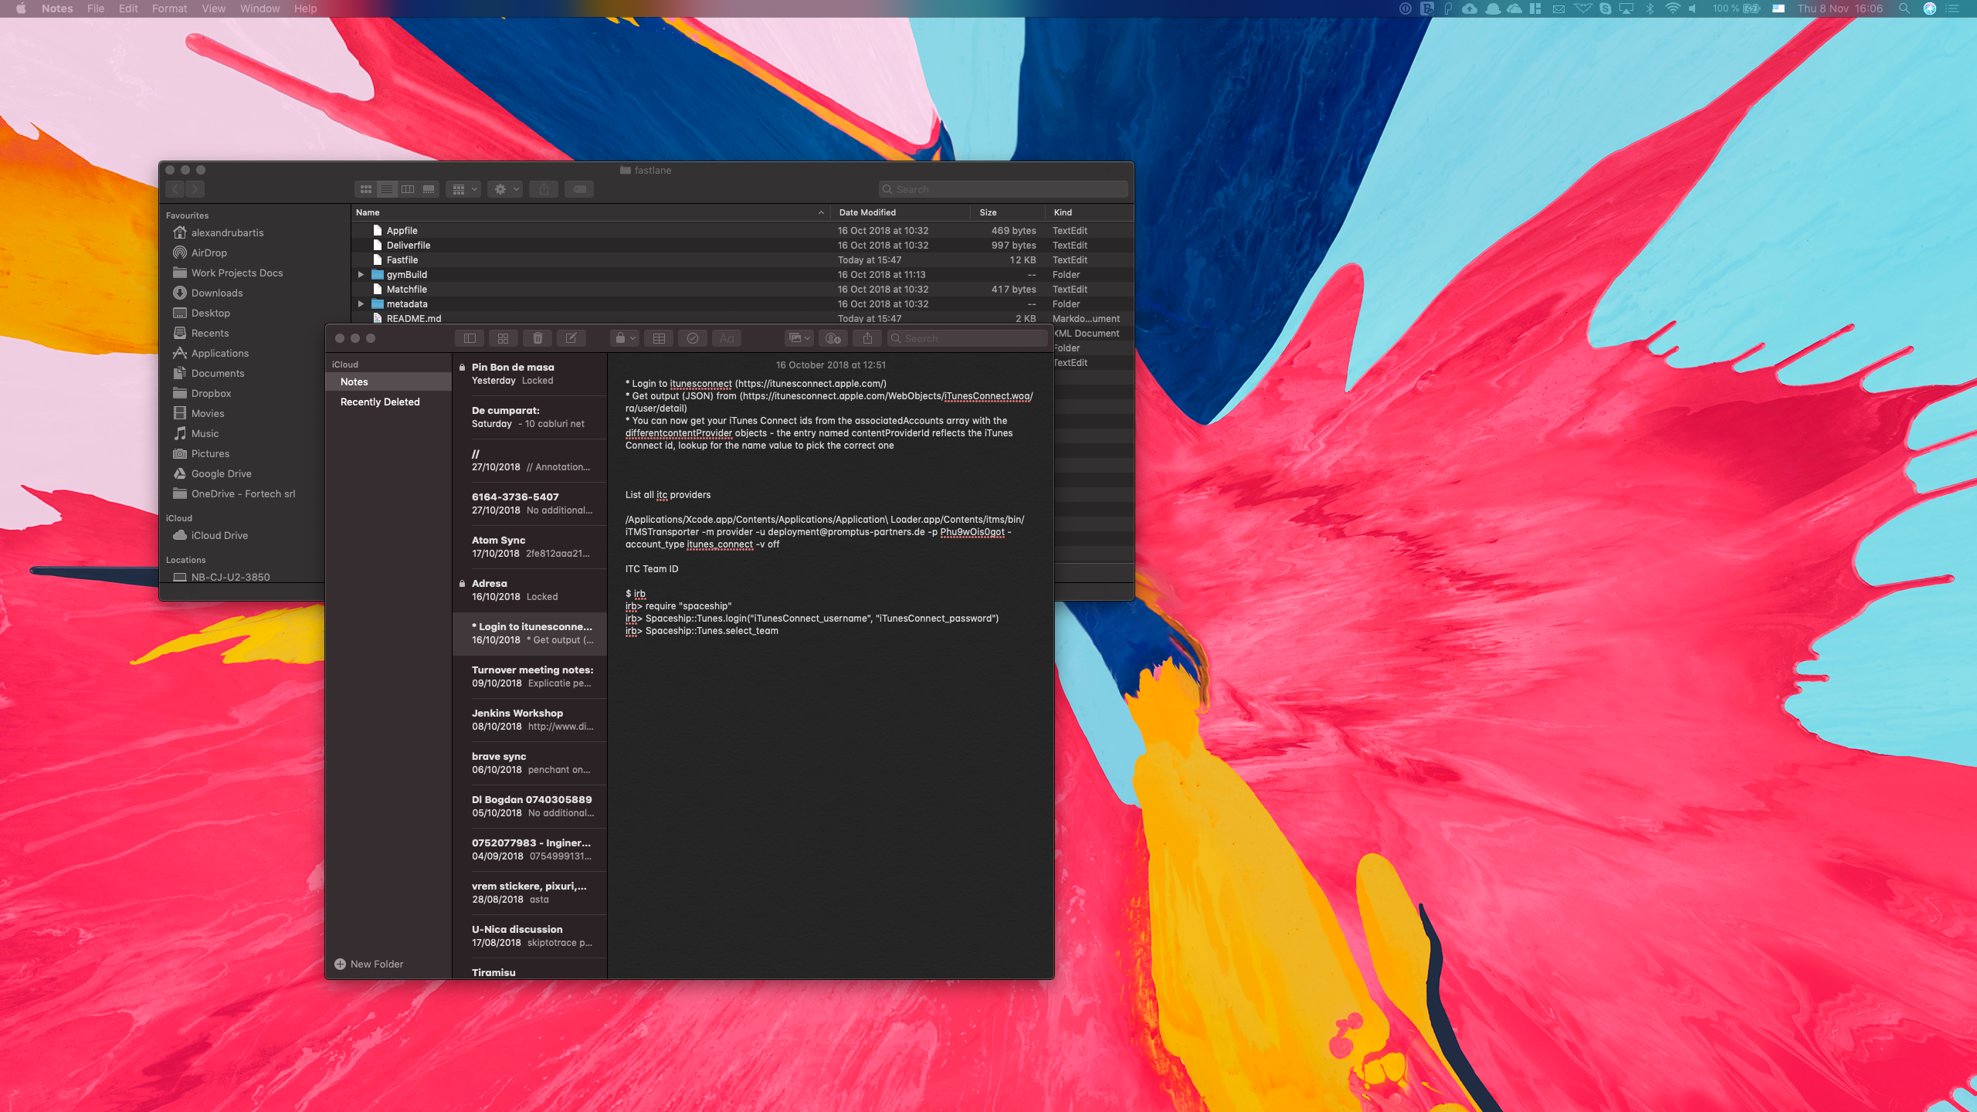Open the Help menu
This screenshot has height=1112, width=1977.
coord(305,8)
